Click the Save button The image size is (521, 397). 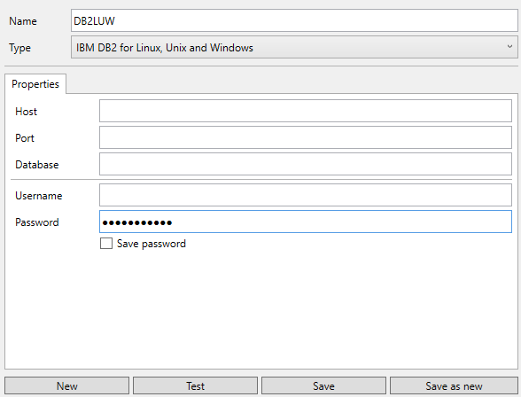point(323,385)
